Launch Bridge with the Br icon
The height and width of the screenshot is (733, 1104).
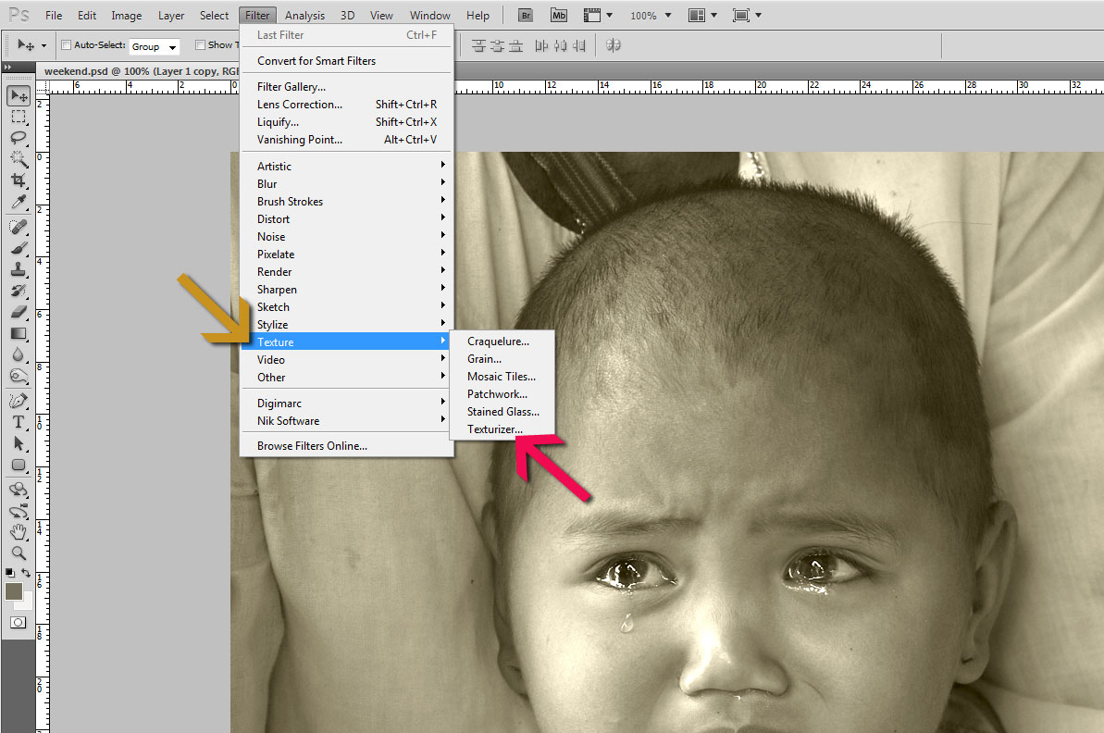(x=526, y=15)
